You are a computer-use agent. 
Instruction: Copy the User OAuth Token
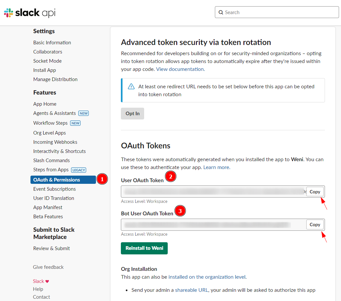(315, 192)
